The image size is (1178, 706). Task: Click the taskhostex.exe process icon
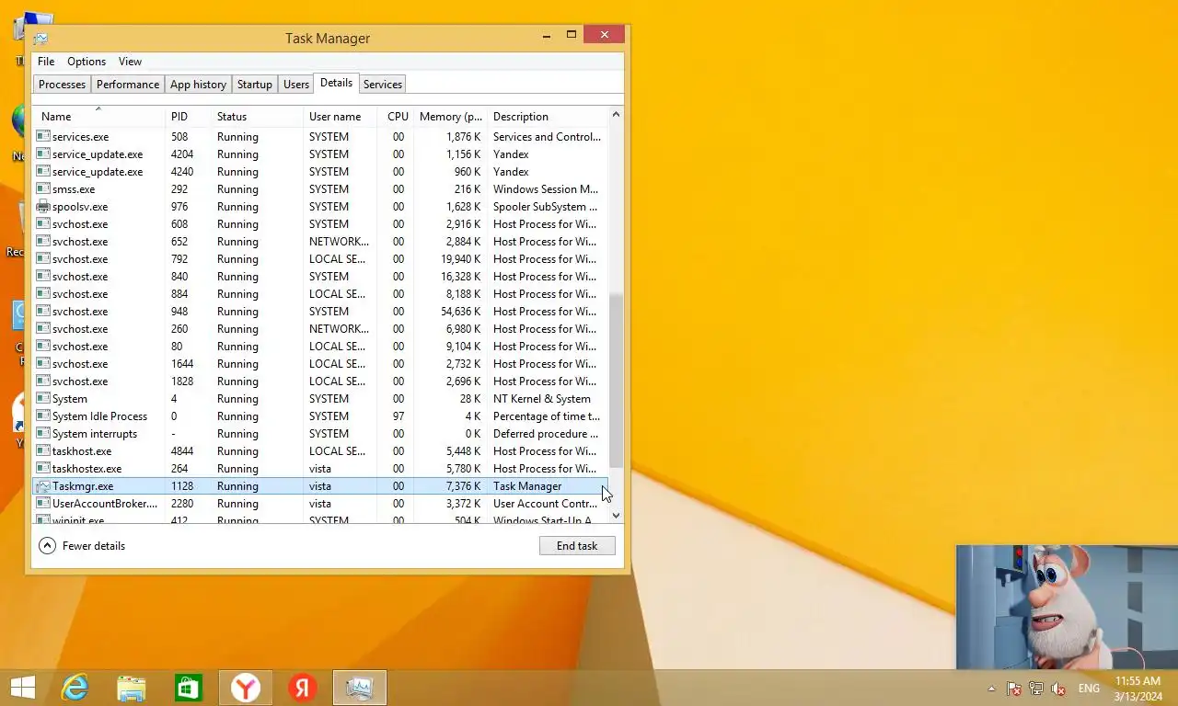(42, 469)
